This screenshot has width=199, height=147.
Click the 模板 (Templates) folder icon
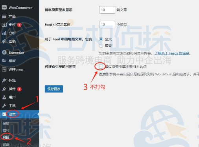tap(4, 61)
